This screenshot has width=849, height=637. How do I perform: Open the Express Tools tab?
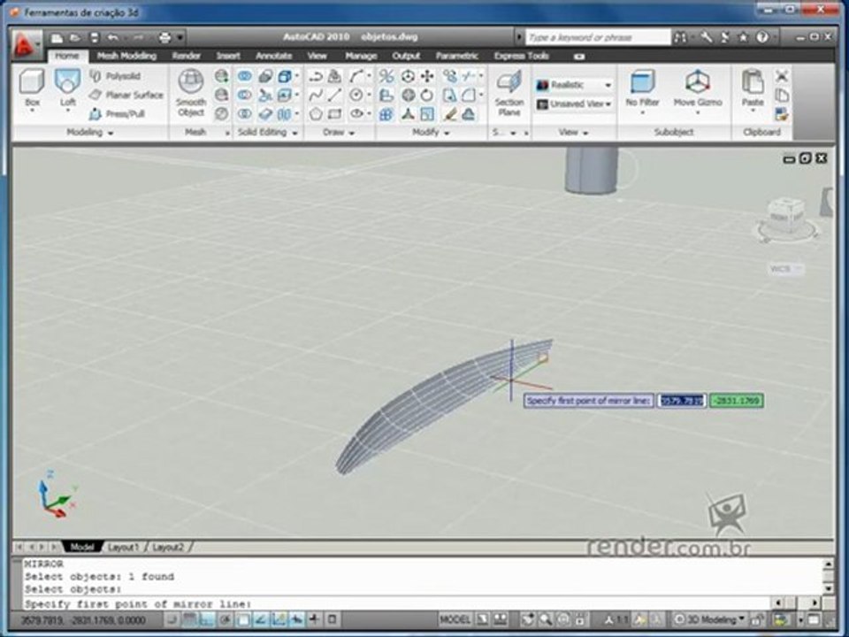coord(521,56)
